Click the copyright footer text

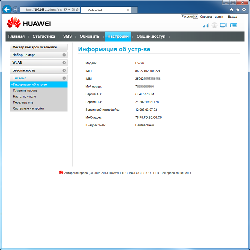[128, 173]
